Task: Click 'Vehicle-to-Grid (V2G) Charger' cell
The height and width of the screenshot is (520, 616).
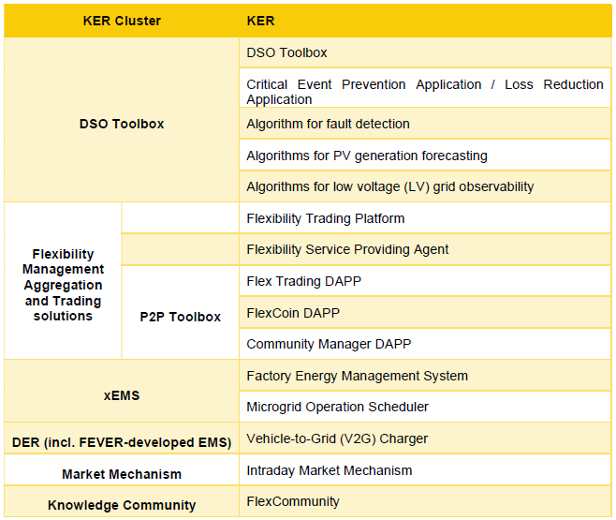Action: (425, 438)
